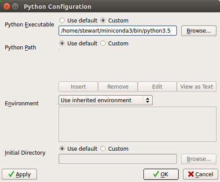Open the Use inherited environment dropdown

click(x=106, y=100)
